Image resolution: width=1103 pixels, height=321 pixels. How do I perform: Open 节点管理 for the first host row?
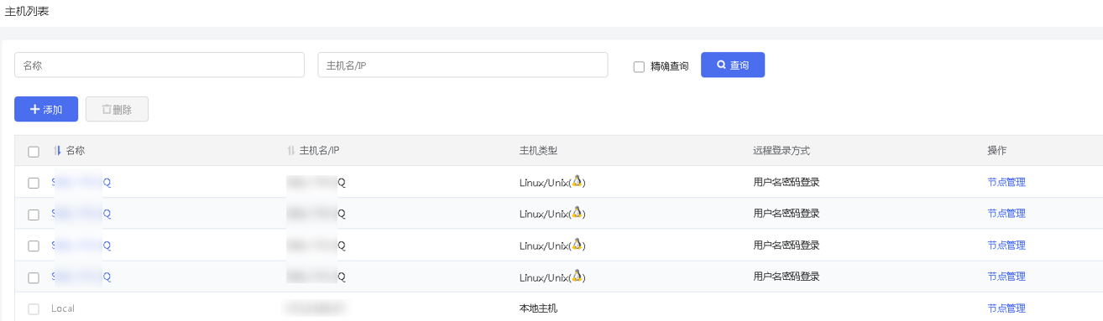[x=1006, y=182]
